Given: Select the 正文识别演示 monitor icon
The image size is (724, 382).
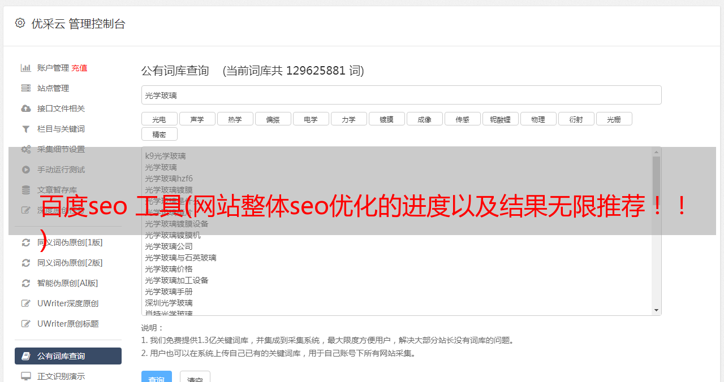Looking at the screenshot, I should coord(26,376).
